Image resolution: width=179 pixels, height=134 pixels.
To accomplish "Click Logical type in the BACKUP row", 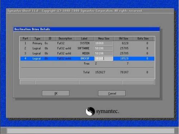I will [x=37, y=59].
